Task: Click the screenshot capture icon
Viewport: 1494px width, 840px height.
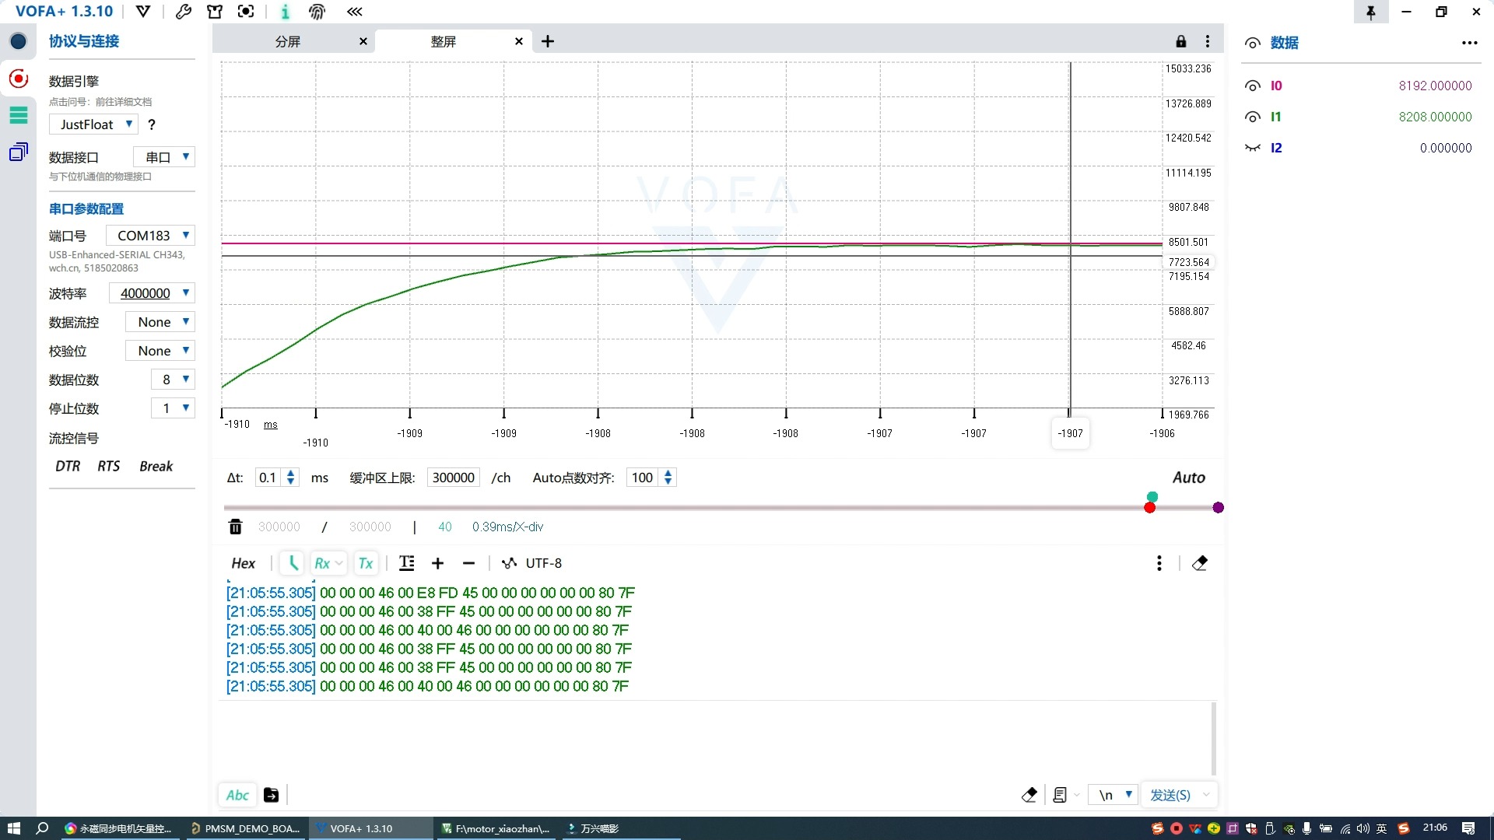Action: click(246, 12)
